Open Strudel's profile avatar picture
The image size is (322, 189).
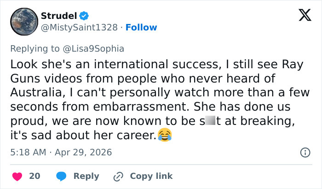click(24, 22)
